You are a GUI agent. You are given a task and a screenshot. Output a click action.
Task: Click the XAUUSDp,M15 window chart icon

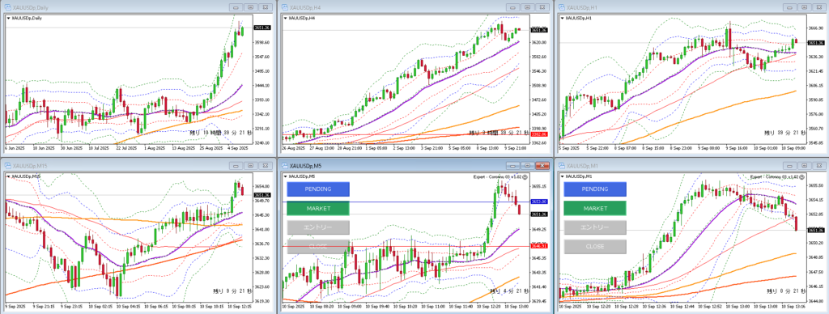pyautogui.click(x=8, y=166)
